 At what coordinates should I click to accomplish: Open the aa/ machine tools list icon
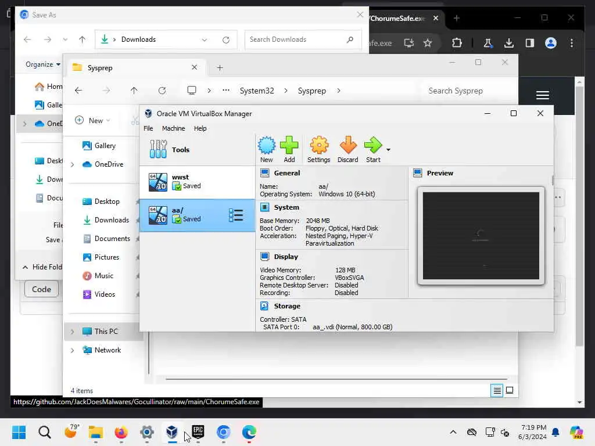point(236,215)
